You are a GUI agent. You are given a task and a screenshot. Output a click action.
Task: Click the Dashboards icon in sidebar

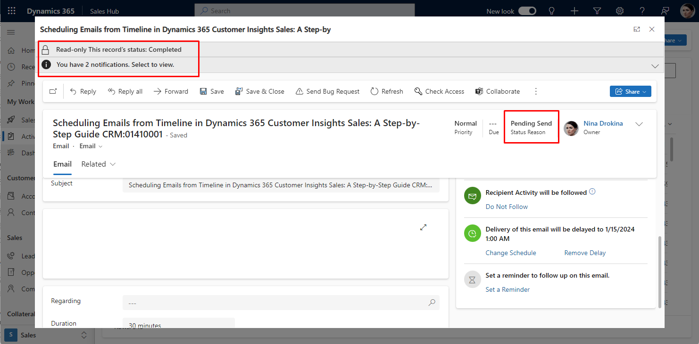click(11, 153)
